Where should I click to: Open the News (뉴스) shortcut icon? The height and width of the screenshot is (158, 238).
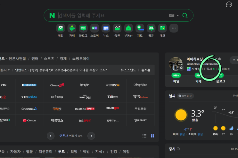click(106, 28)
